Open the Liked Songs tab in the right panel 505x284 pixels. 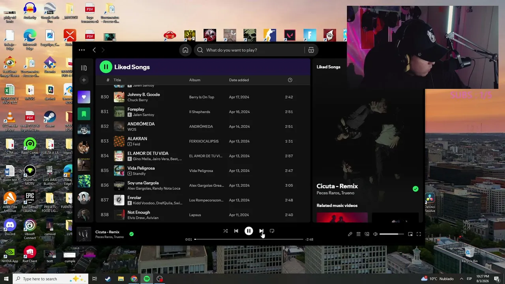tap(328, 67)
